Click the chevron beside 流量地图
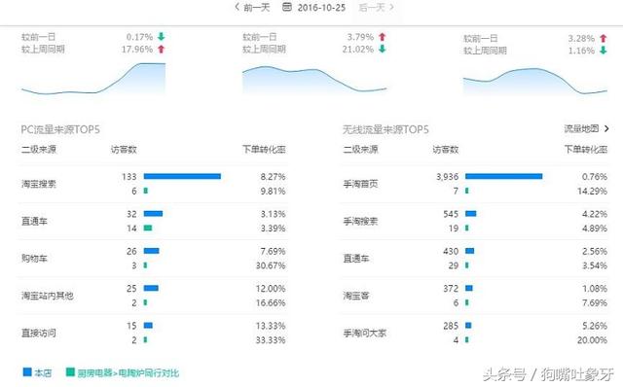 pyautogui.click(x=606, y=128)
